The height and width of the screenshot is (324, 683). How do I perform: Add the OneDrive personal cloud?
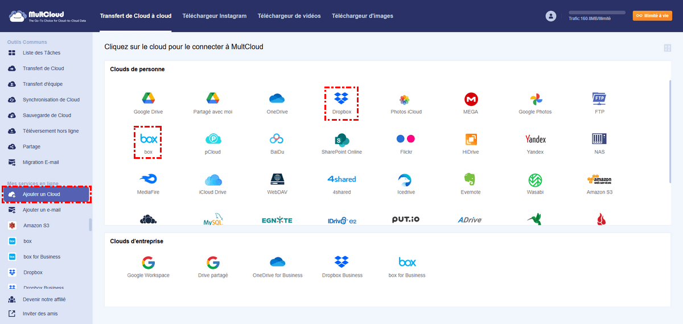pyautogui.click(x=277, y=103)
